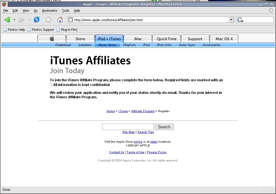Open the Firefox Help bookmark

(x=14, y=30)
